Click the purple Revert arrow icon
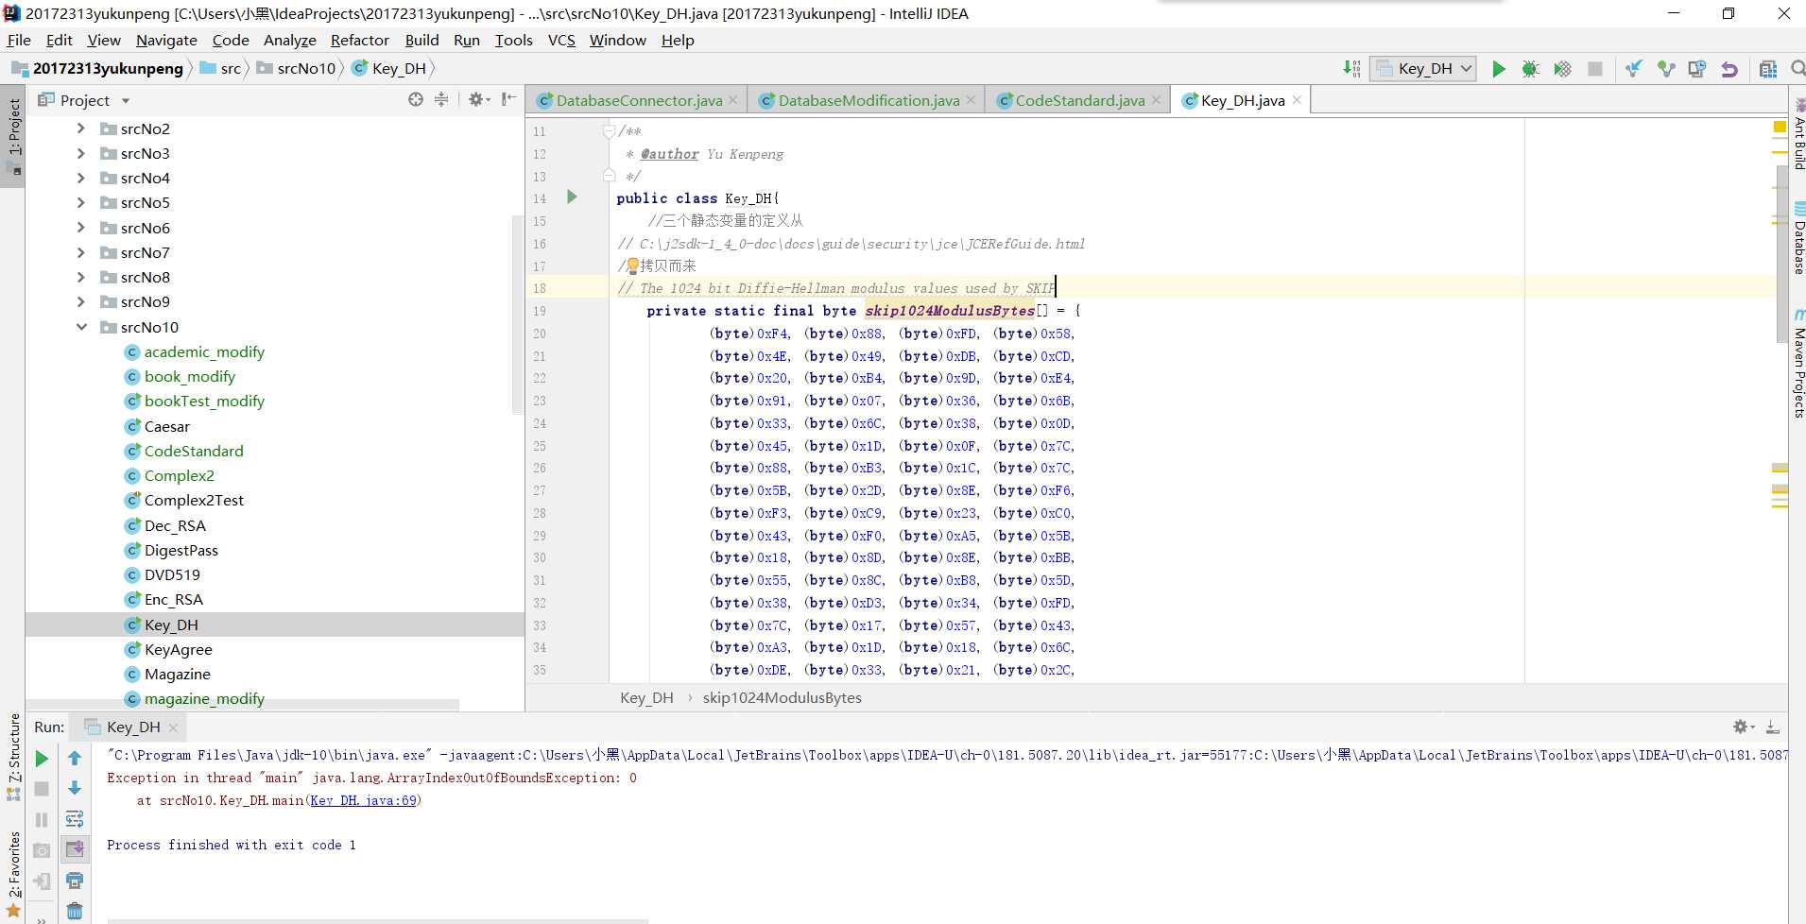Screen dimensions: 1806x924 pos(1729,69)
